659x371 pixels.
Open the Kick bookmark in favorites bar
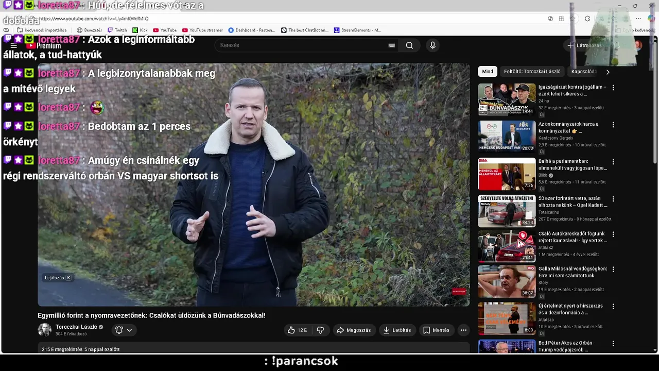pyautogui.click(x=140, y=30)
